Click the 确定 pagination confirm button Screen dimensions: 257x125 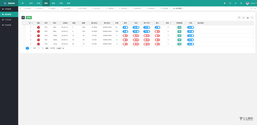47,48
